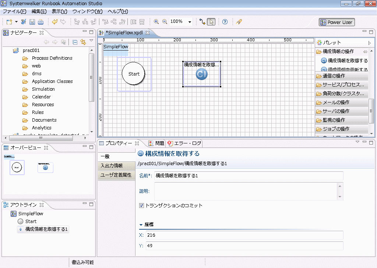Open the ヘルプ(H) menu
Image resolution: width=377 pixels, height=268 pixels.
117,11
